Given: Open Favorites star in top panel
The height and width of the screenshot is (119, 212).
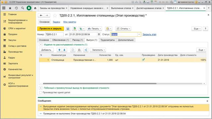Looking at the screenshot, I should pyautogui.click(x=10, y=8).
